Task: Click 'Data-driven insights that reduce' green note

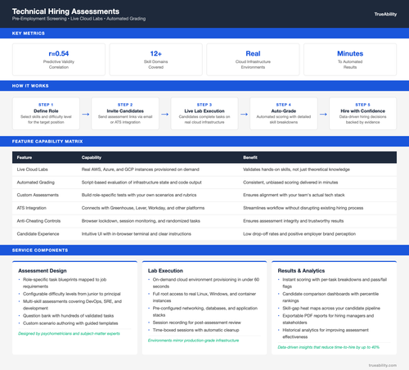Action: (329, 347)
